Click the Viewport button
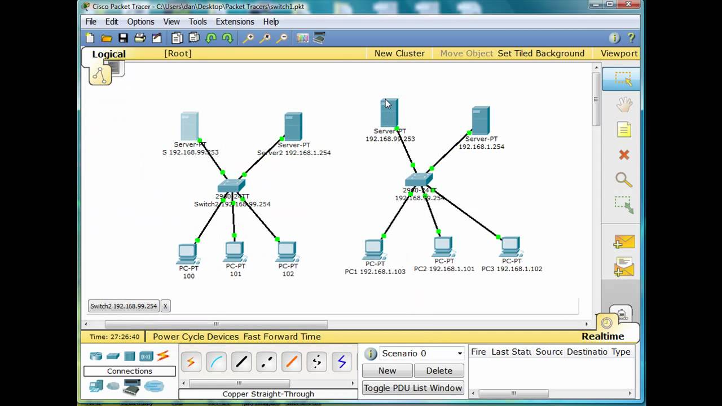This screenshot has height=406, width=722. click(x=619, y=54)
